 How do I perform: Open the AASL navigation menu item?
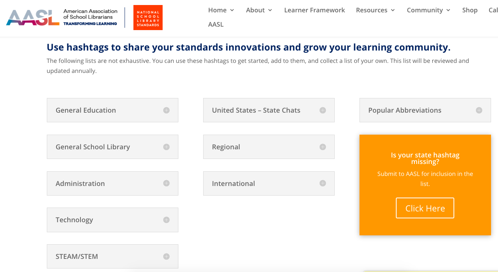click(216, 24)
